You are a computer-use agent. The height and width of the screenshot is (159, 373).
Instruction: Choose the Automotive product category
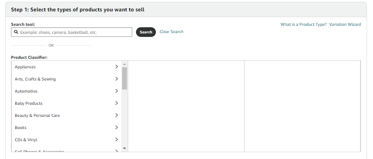(26, 91)
